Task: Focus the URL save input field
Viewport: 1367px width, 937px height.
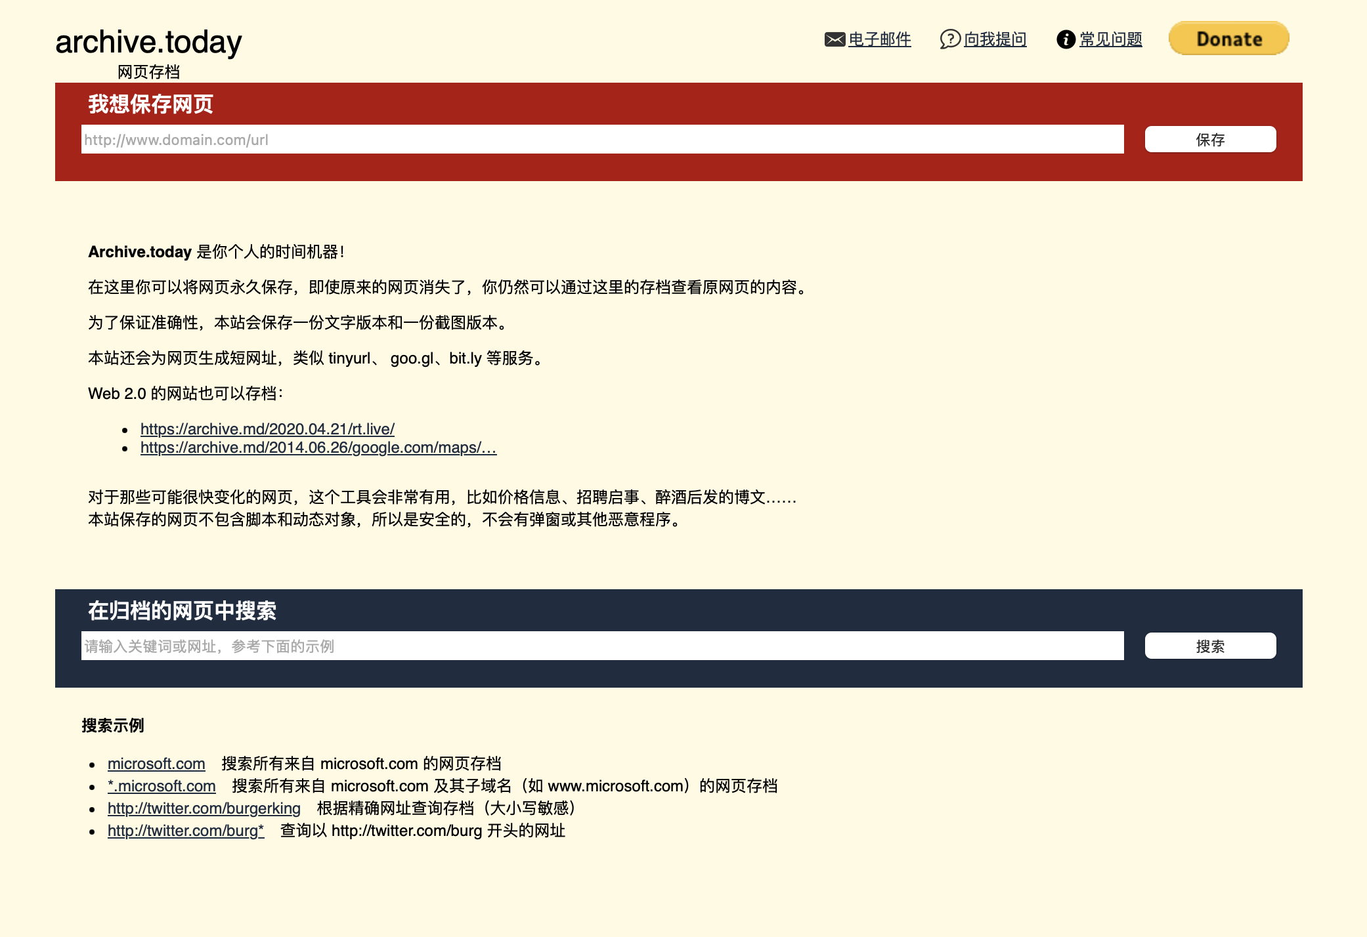Action: point(602,139)
